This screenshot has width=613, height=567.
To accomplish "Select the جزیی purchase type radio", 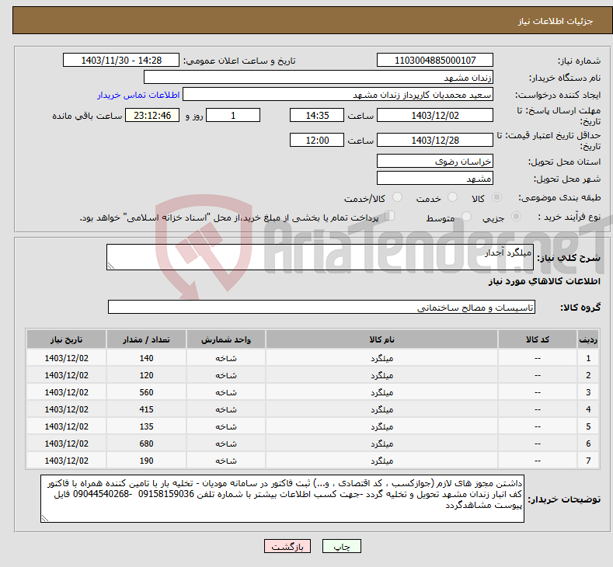I will [x=516, y=217].
